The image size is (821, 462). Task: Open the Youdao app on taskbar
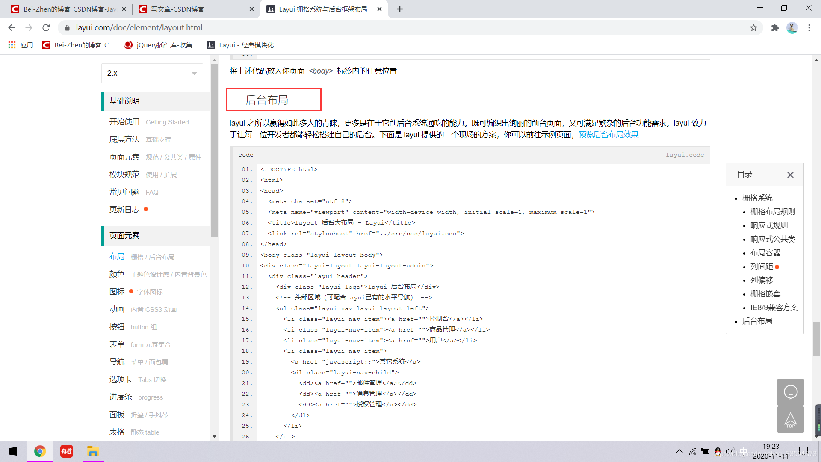(x=67, y=451)
